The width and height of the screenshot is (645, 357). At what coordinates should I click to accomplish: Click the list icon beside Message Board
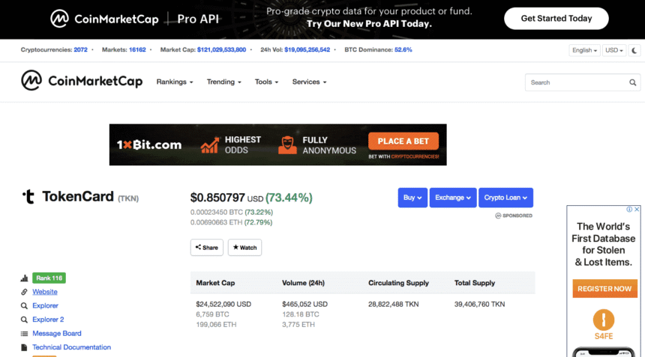pos(24,334)
